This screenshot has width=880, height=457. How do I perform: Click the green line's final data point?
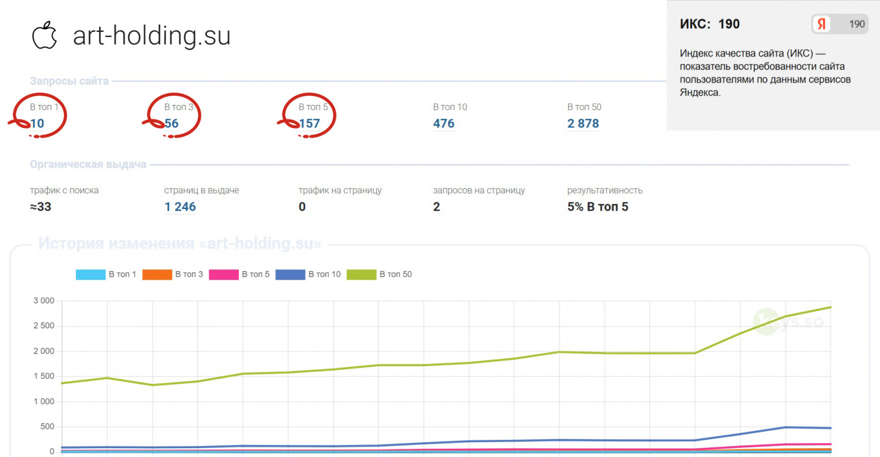click(x=831, y=307)
